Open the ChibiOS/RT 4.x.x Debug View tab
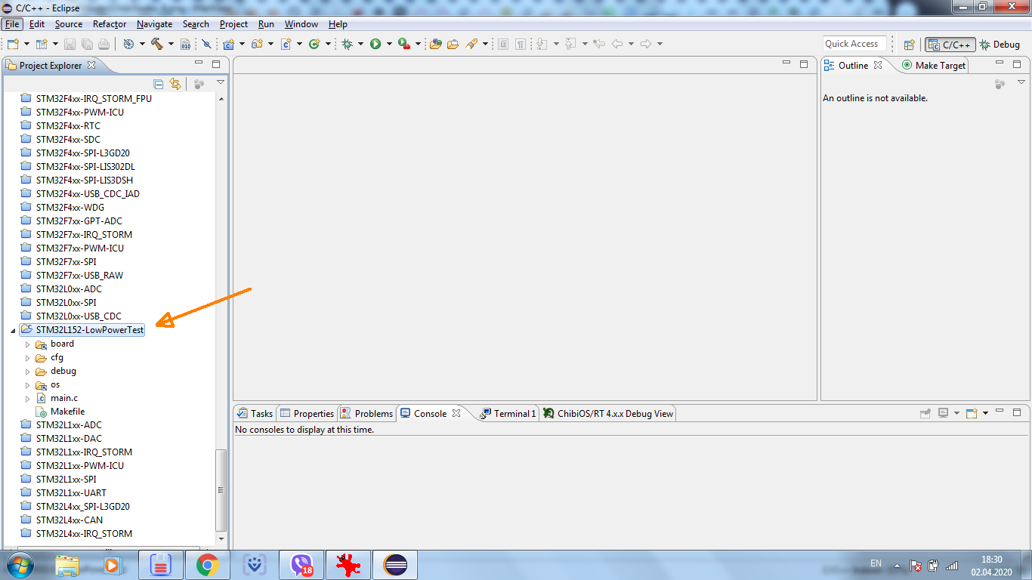Viewport: 1032px width, 580px height. pos(614,414)
